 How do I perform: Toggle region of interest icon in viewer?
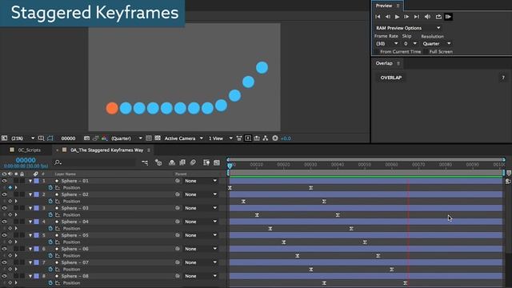(149, 138)
